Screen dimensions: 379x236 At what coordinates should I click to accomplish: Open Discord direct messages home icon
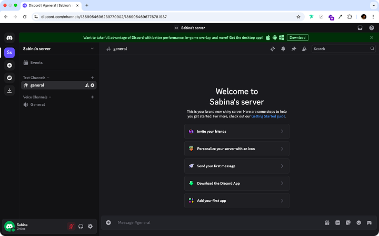(x=9, y=38)
